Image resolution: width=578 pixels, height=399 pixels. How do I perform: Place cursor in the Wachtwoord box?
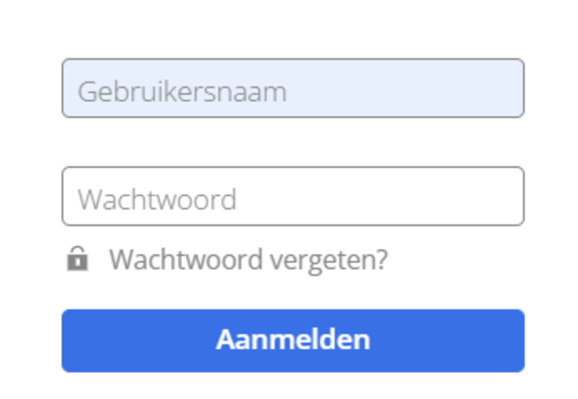[293, 196]
